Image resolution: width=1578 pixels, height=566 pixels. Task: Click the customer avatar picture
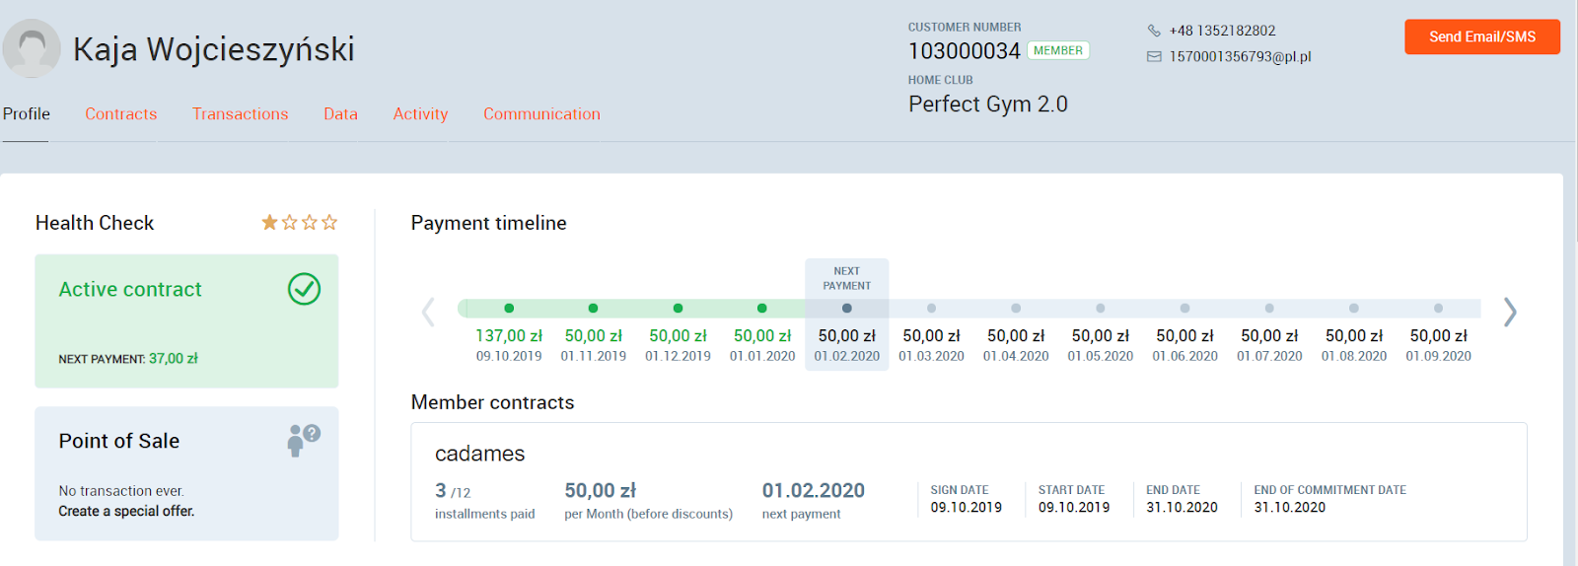[32, 48]
